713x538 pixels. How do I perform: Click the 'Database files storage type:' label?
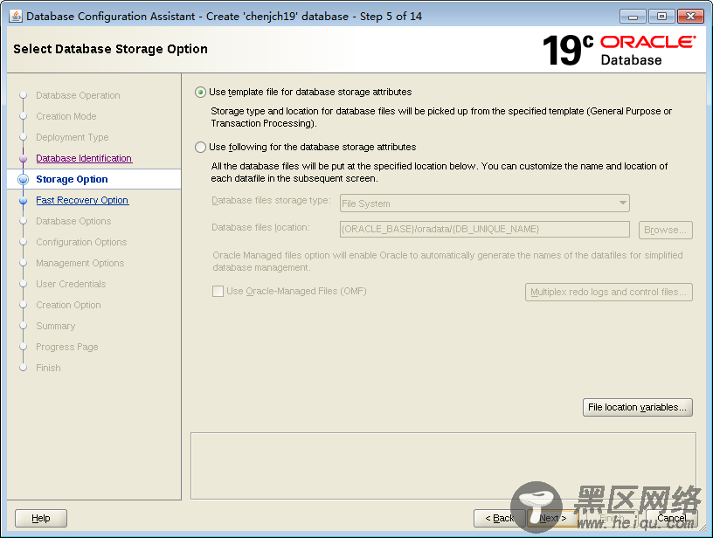[271, 200]
